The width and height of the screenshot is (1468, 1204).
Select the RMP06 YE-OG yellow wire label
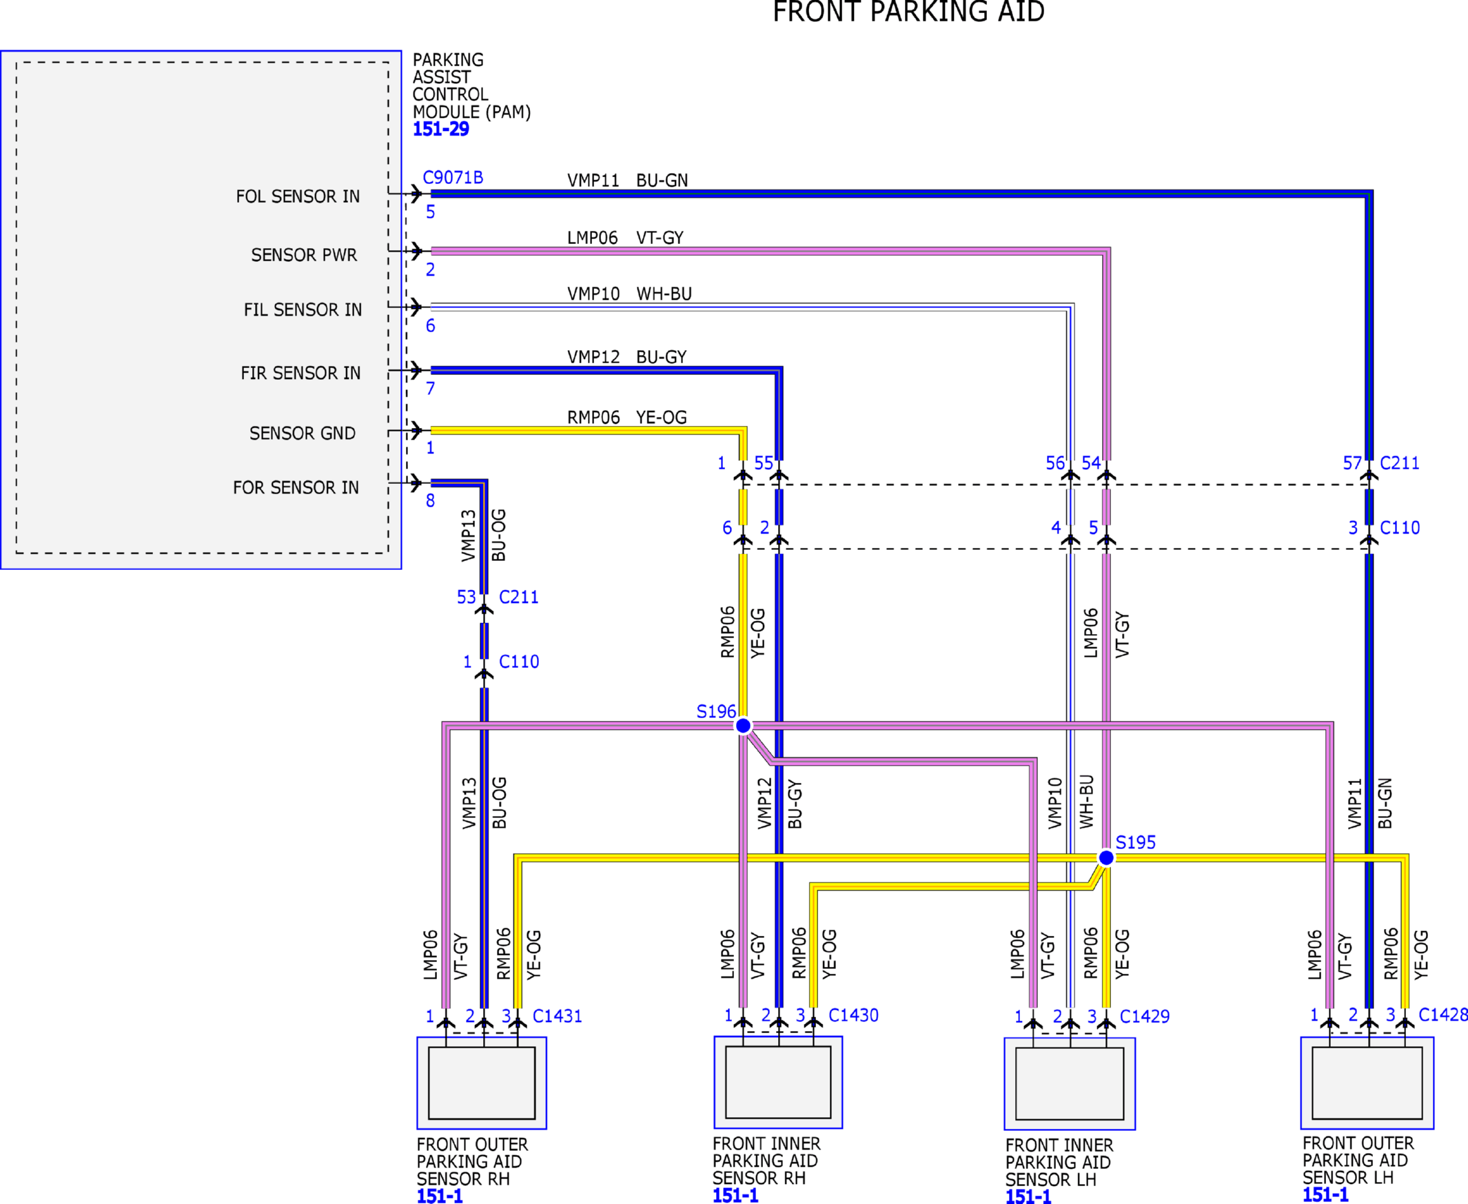[x=627, y=418]
